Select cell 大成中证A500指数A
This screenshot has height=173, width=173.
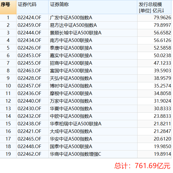(93, 131)
